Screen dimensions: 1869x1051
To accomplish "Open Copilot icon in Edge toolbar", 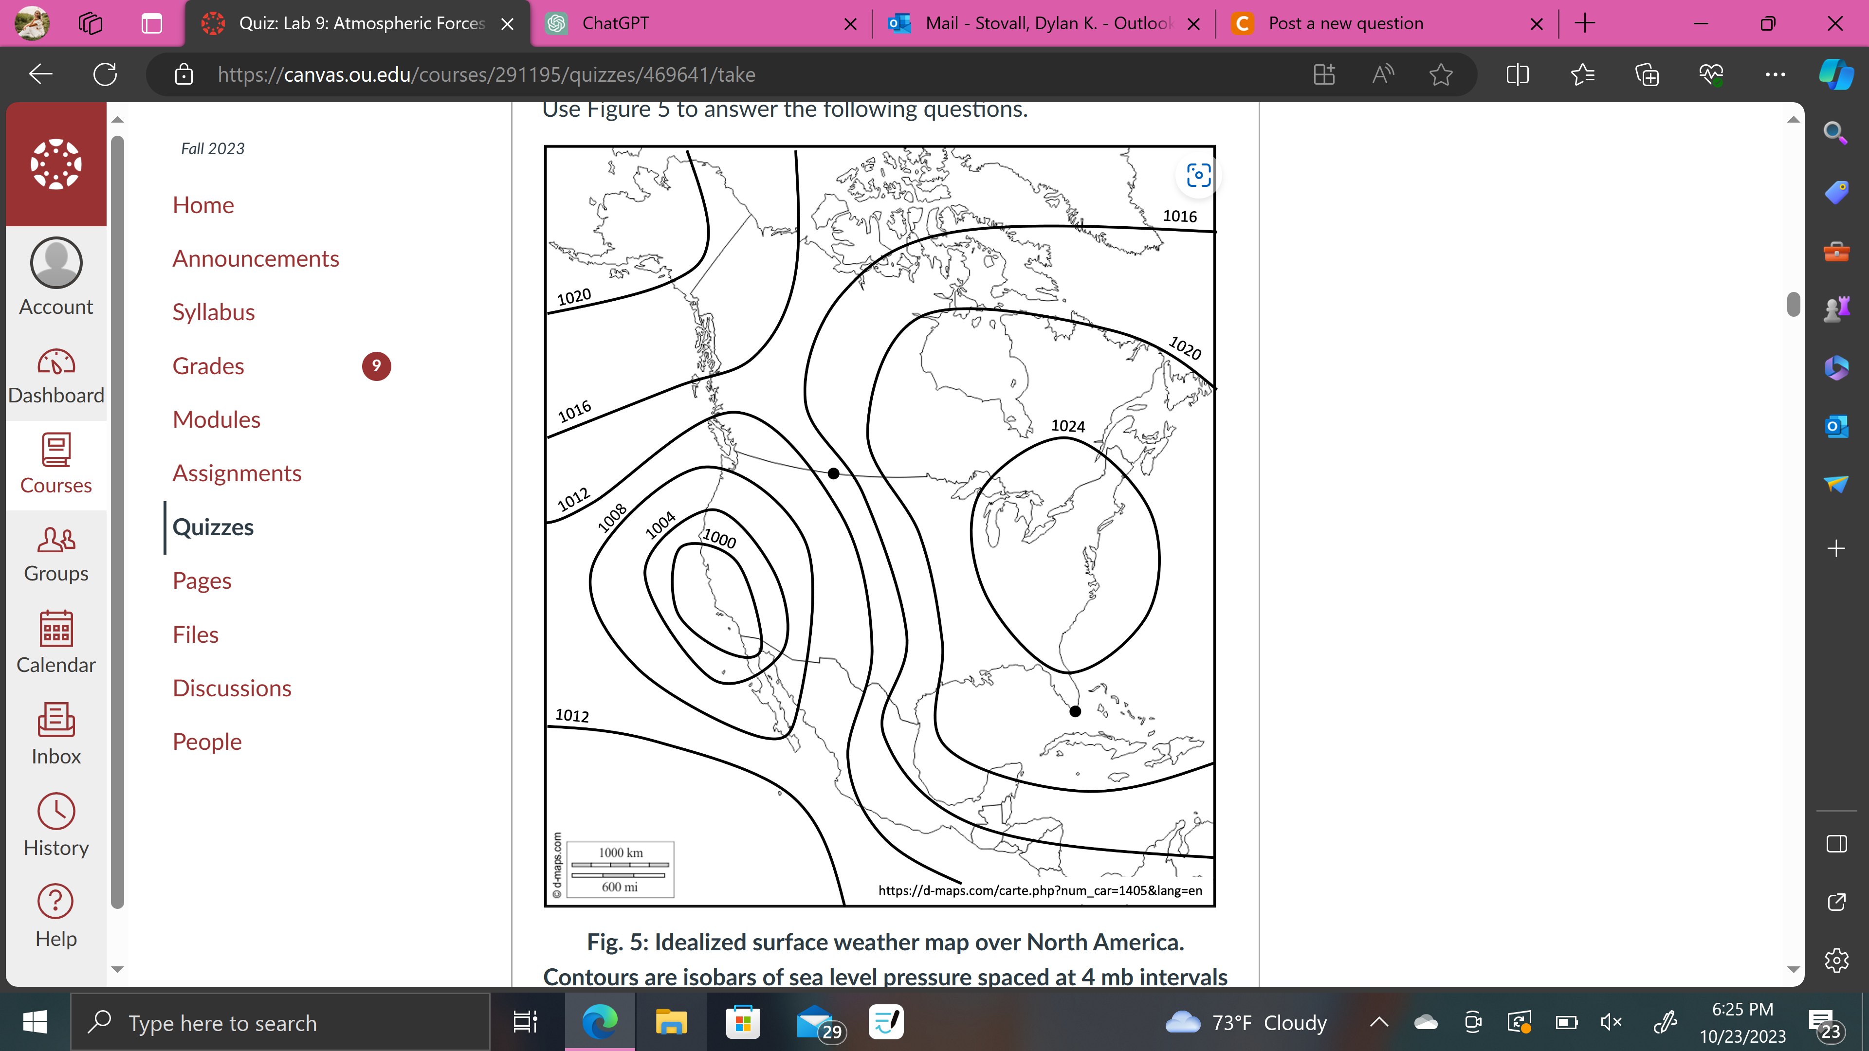I will point(1835,74).
